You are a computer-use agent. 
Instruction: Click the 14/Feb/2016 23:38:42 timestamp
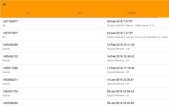click(x=121, y=56)
